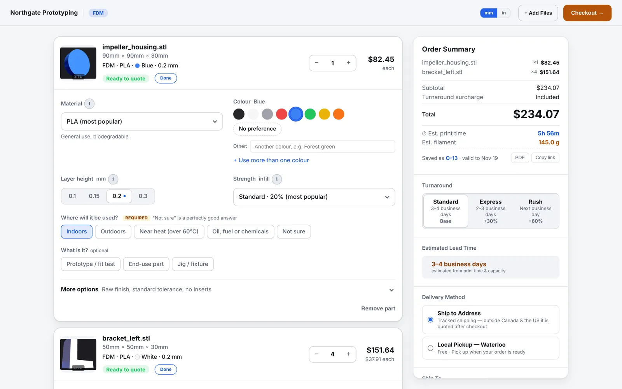Open the Material PLA dropdown

point(142,121)
